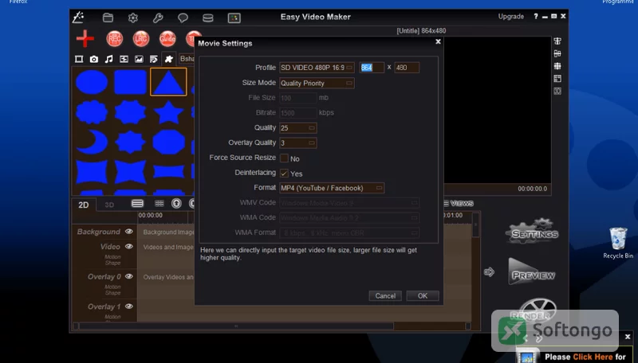The height and width of the screenshot is (363, 638).
Task: Click the second alignment icon beside preview
Action: coord(557,53)
